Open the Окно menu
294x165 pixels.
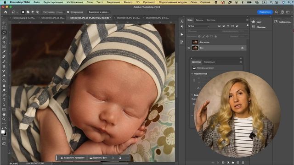tap(193, 2)
